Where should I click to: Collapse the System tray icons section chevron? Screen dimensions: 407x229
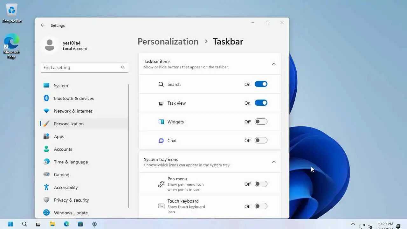(x=274, y=162)
